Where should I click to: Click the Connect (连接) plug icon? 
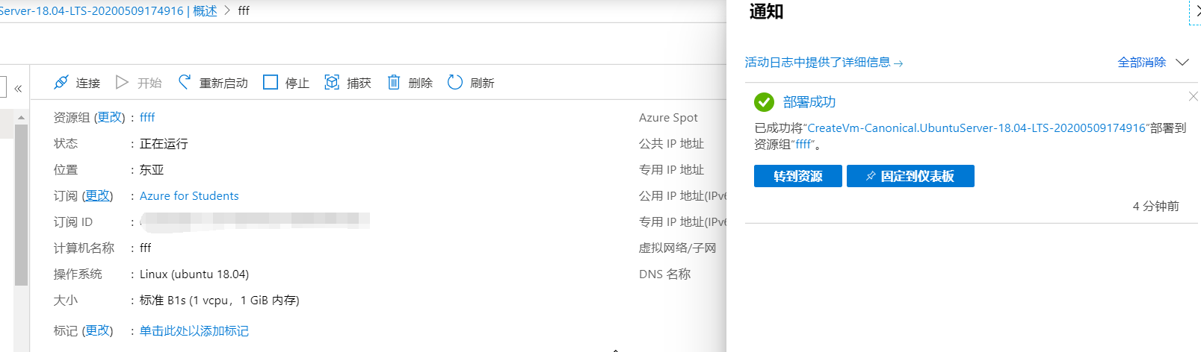(61, 82)
